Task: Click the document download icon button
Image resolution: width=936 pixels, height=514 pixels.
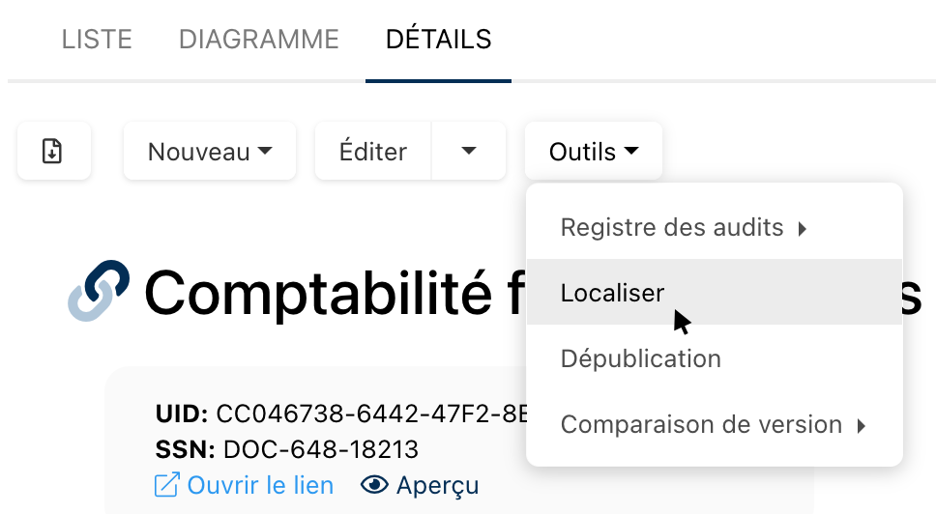Action: pos(53,152)
